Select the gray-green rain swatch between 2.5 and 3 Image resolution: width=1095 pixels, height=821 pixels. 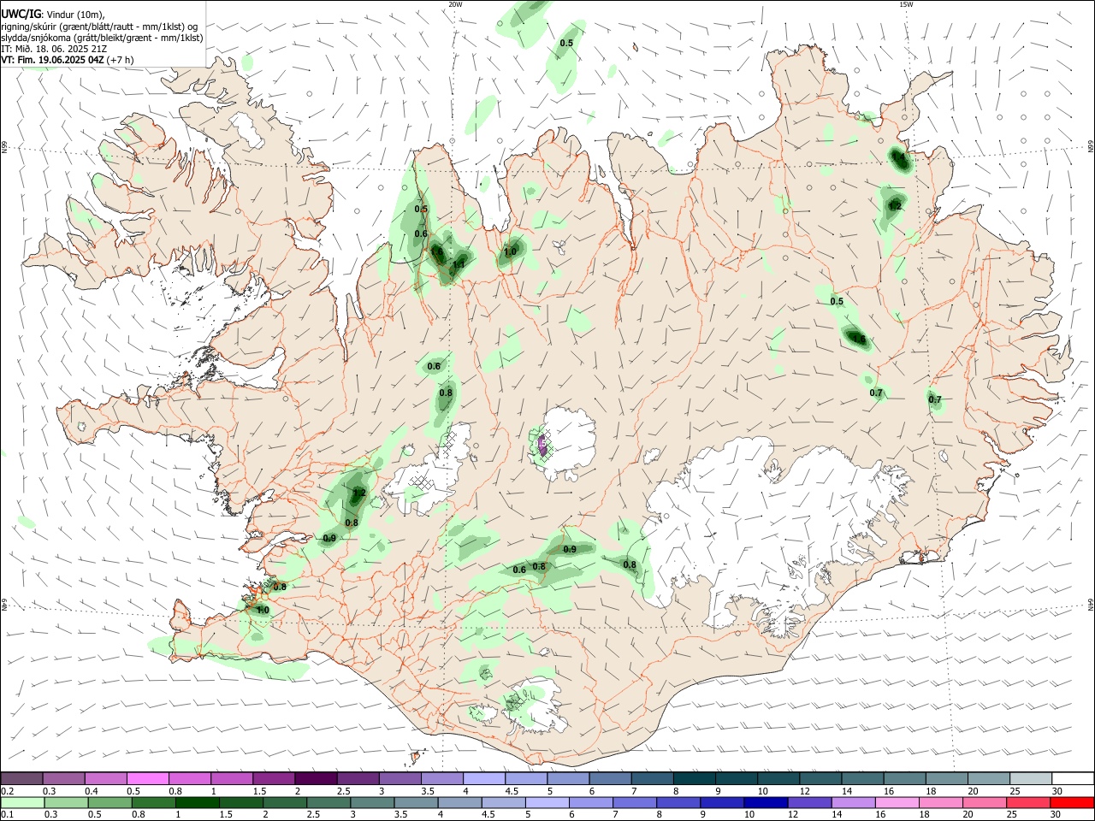(328, 803)
